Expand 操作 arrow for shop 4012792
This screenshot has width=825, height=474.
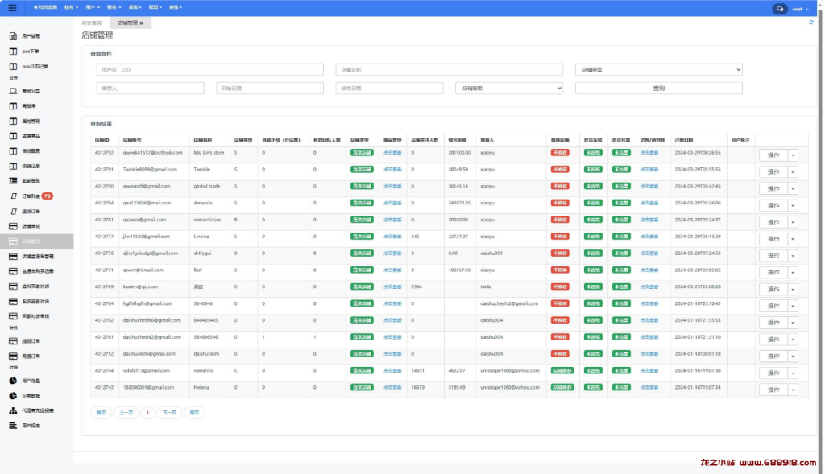(793, 155)
